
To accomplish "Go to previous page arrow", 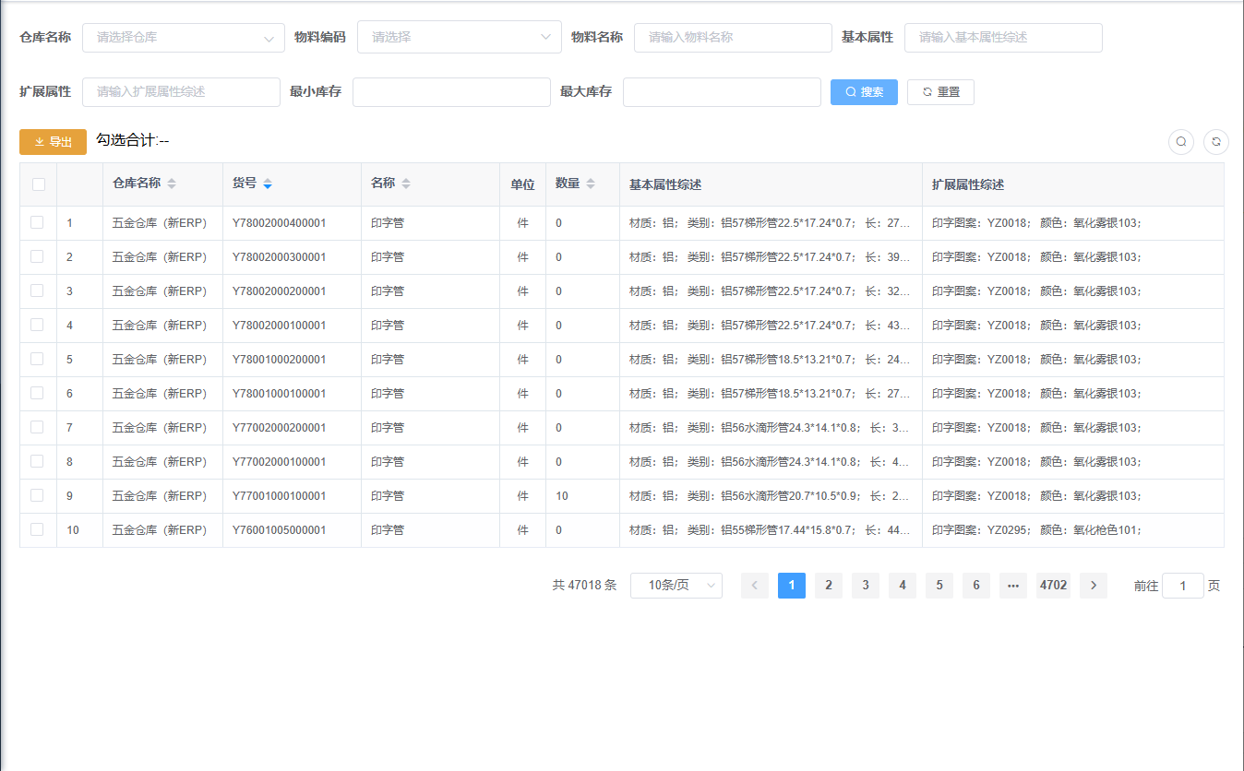I will tap(755, 586).
